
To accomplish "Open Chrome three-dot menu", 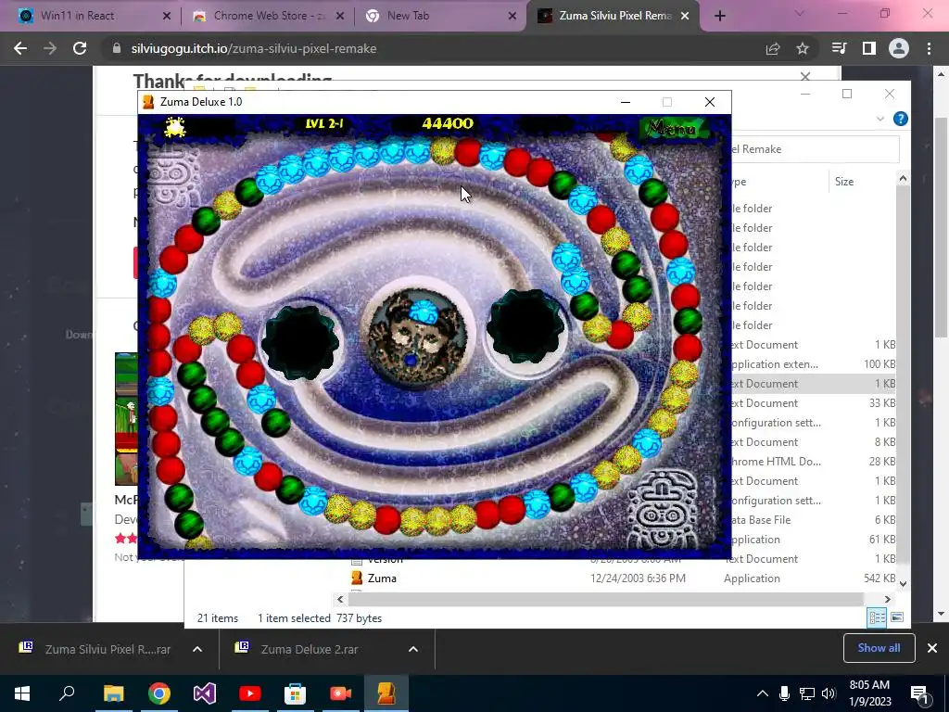I will [929, 48].
